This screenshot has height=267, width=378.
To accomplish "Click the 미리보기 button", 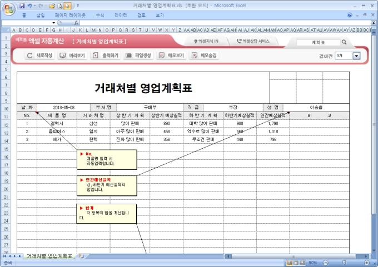I will [x=72, y=56].
